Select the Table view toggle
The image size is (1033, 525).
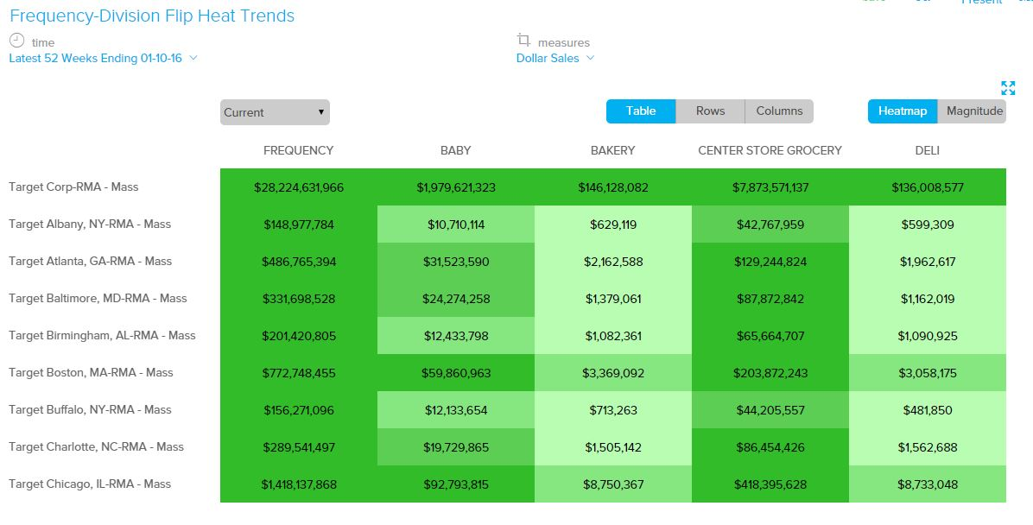point(640,111)
